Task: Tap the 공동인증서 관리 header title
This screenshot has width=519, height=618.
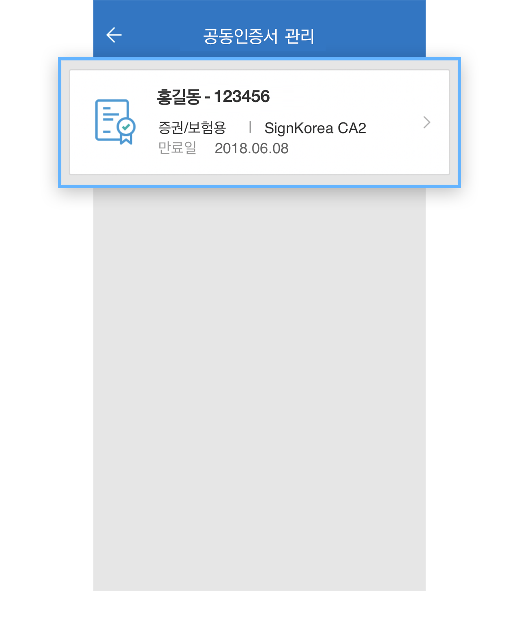Action: click(259, 36)
